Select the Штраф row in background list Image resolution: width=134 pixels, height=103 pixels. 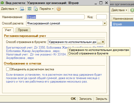[x=123, y=24]
